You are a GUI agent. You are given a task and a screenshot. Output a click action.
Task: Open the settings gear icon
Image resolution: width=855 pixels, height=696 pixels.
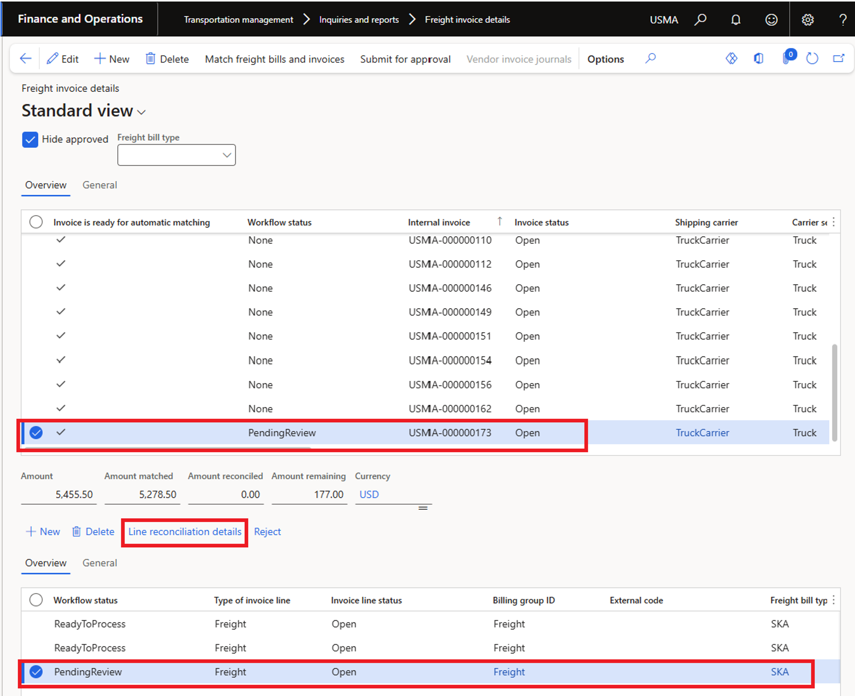pos(807,20)
